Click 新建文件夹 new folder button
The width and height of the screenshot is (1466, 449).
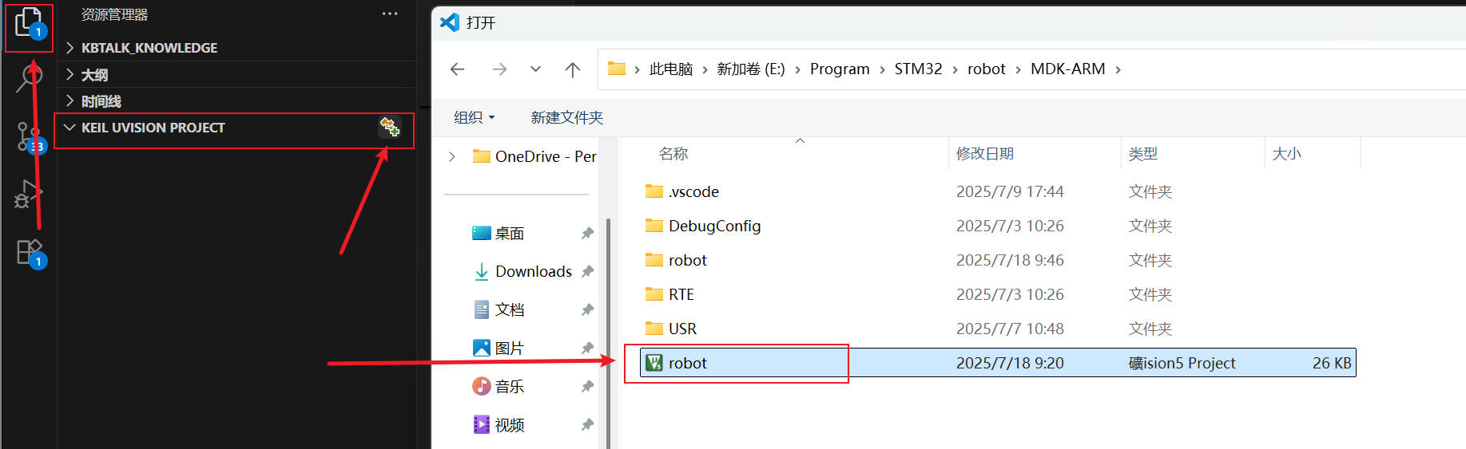click(566, 117)
